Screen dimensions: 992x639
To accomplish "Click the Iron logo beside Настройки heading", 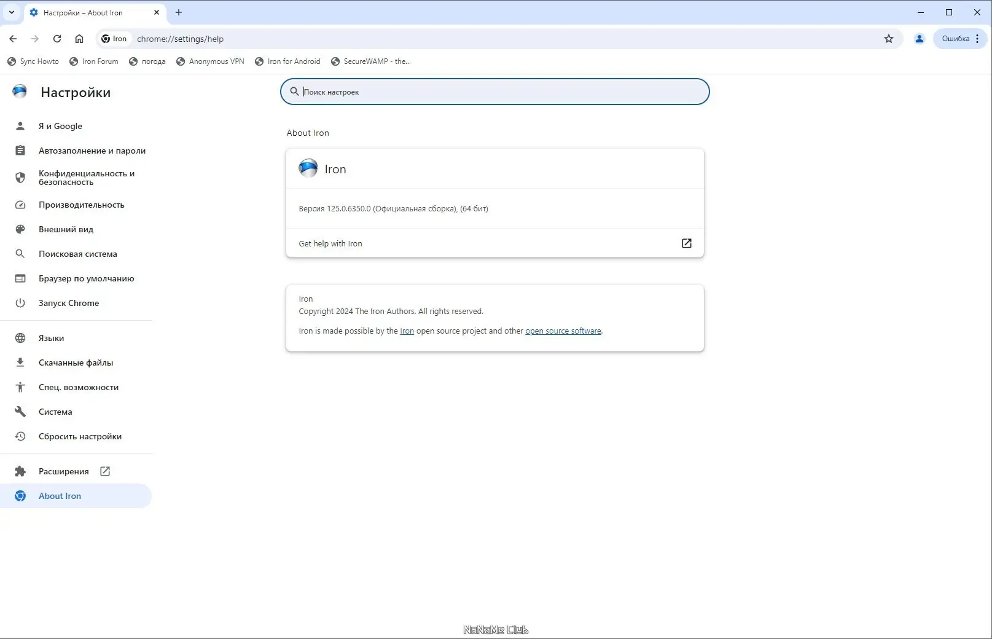I will (x=20, y=92).
